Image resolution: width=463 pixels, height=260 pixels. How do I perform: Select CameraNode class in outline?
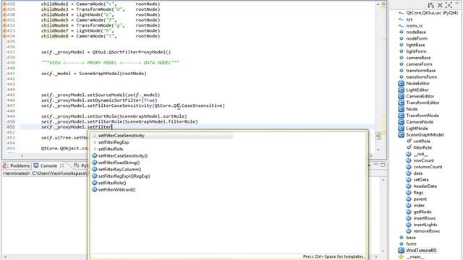pos(420,122)
